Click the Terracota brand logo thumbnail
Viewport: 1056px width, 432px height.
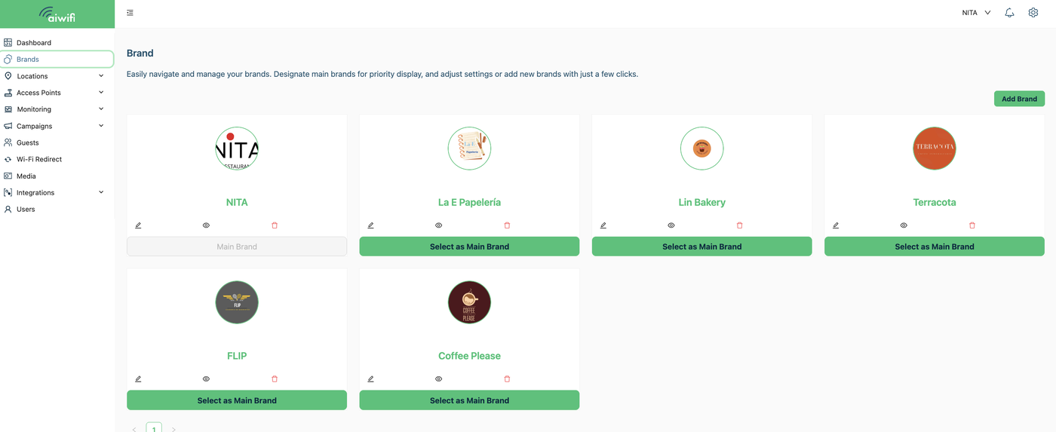click(934, 149)
